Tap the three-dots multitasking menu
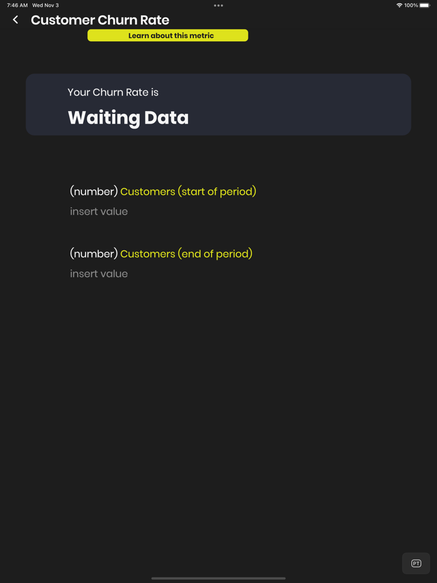Image resolution: width=437 pixels, height=583 pixels. tap(218, 5)
